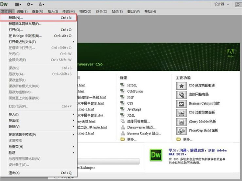Image resolution: width=242 pixels, height=181 pixels.
Task: Click the JavaScript document icon
Action: click(122, 109)
